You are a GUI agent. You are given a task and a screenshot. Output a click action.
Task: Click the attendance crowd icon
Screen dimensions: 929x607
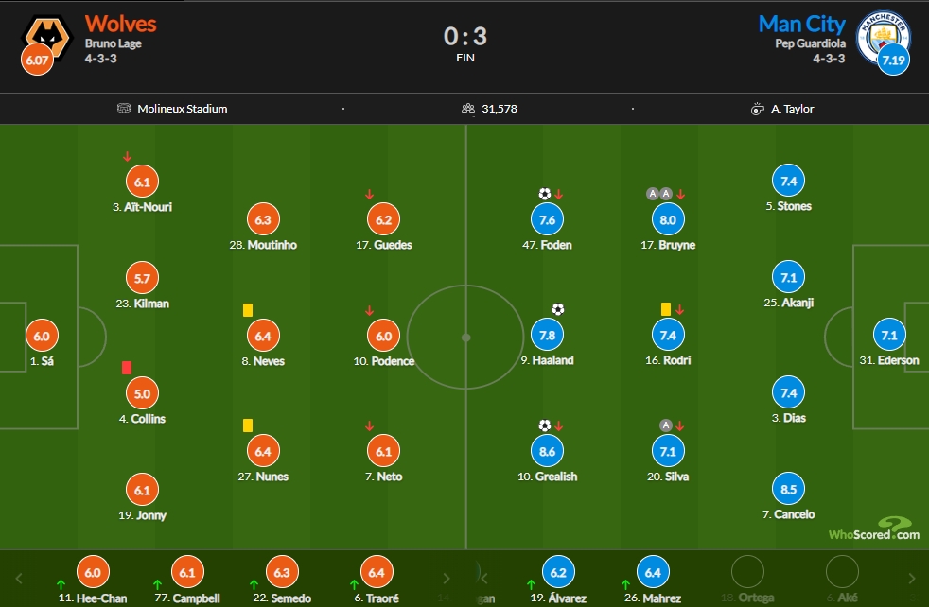click(468, 109)
